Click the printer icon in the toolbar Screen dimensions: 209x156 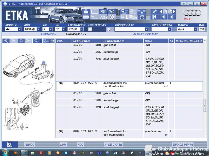(86, 12)
